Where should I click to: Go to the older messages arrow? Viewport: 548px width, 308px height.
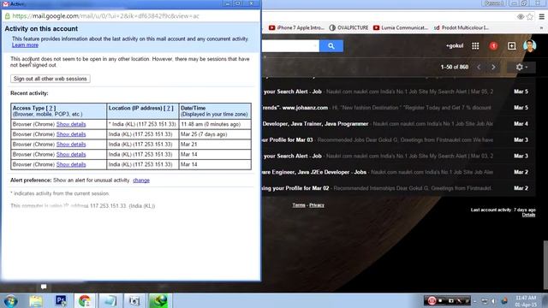click(493, 67)
